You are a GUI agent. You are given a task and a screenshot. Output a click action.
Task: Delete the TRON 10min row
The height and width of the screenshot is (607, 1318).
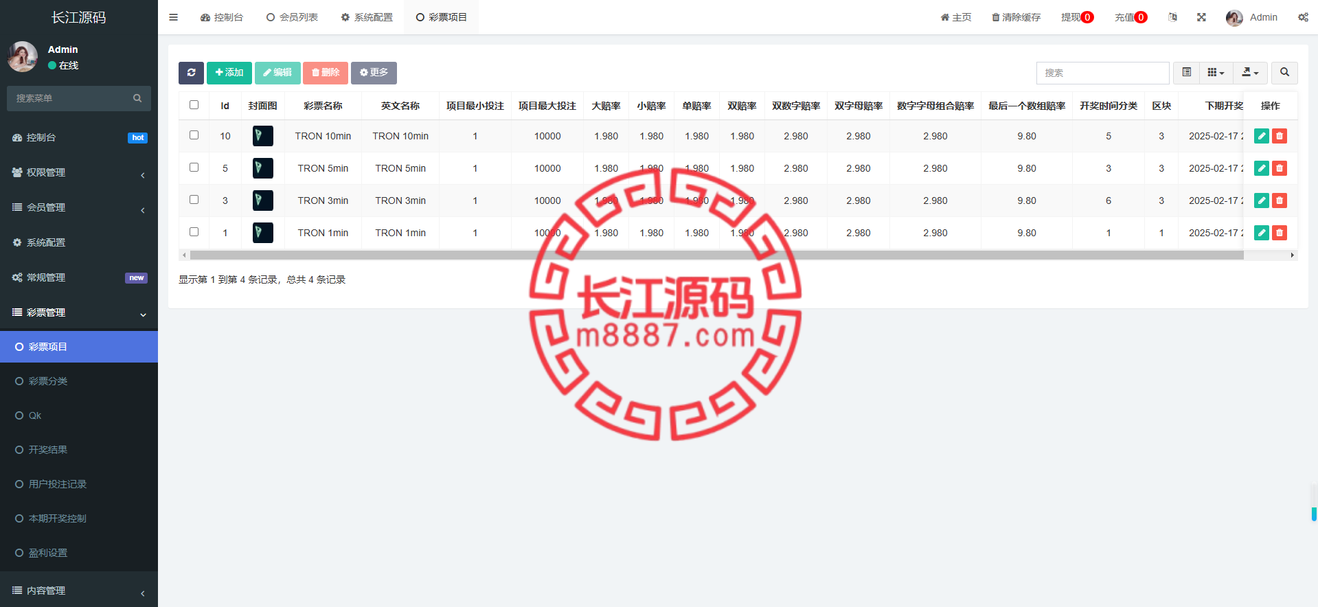(x=1280, y=136)
